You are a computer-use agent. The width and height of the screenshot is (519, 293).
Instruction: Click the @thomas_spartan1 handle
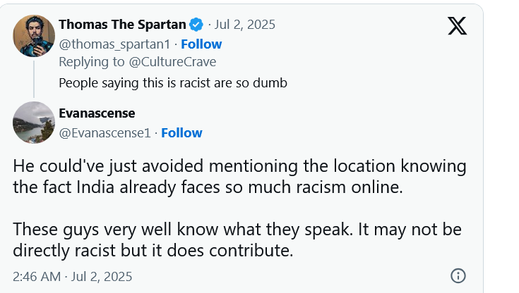[x=116, y=44]
